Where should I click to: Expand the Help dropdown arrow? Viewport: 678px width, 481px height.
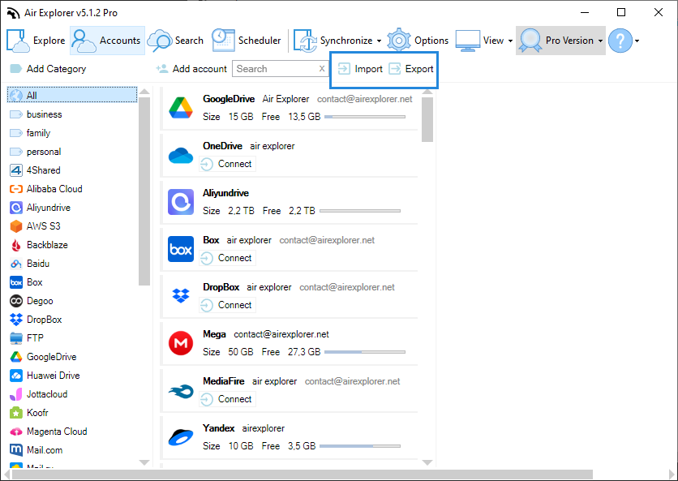tap(637, 41)
